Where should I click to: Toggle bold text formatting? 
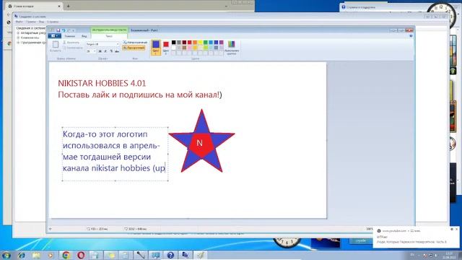100,51
